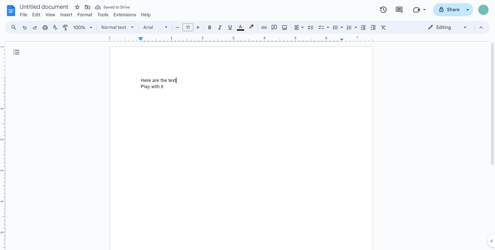495x250 pixels.
Task: Star the Untitled document
Action: (x=77, y=7)
